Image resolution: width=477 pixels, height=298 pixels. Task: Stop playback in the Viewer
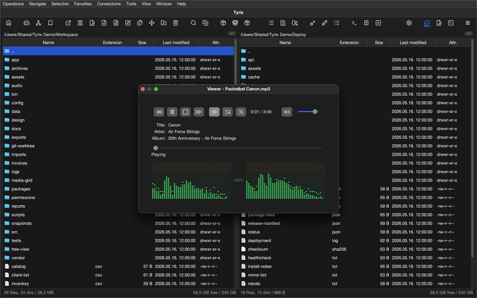(x=185, y=112)
